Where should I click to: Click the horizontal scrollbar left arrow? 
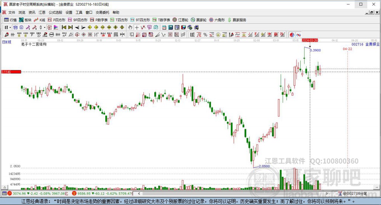point(139,193)
